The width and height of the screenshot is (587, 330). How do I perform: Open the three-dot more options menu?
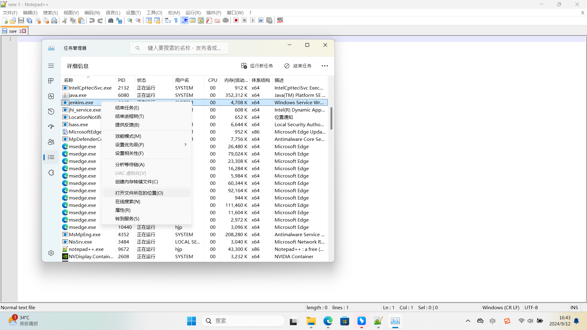(325, 66)
